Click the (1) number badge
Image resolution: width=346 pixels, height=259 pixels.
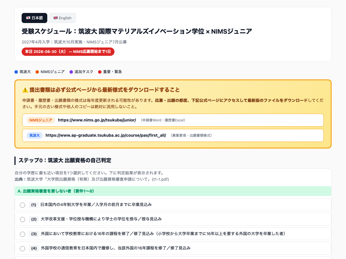tap(33, 205)
